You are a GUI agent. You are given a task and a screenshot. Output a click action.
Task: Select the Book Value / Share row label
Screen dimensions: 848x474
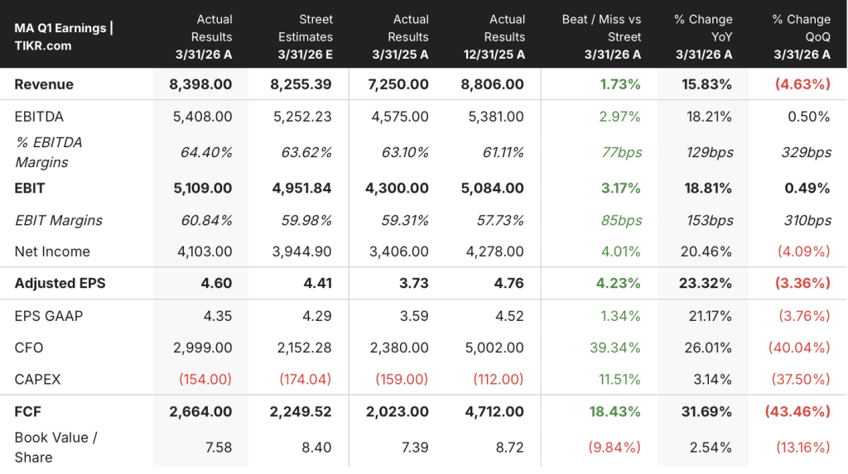coord(55,448)
